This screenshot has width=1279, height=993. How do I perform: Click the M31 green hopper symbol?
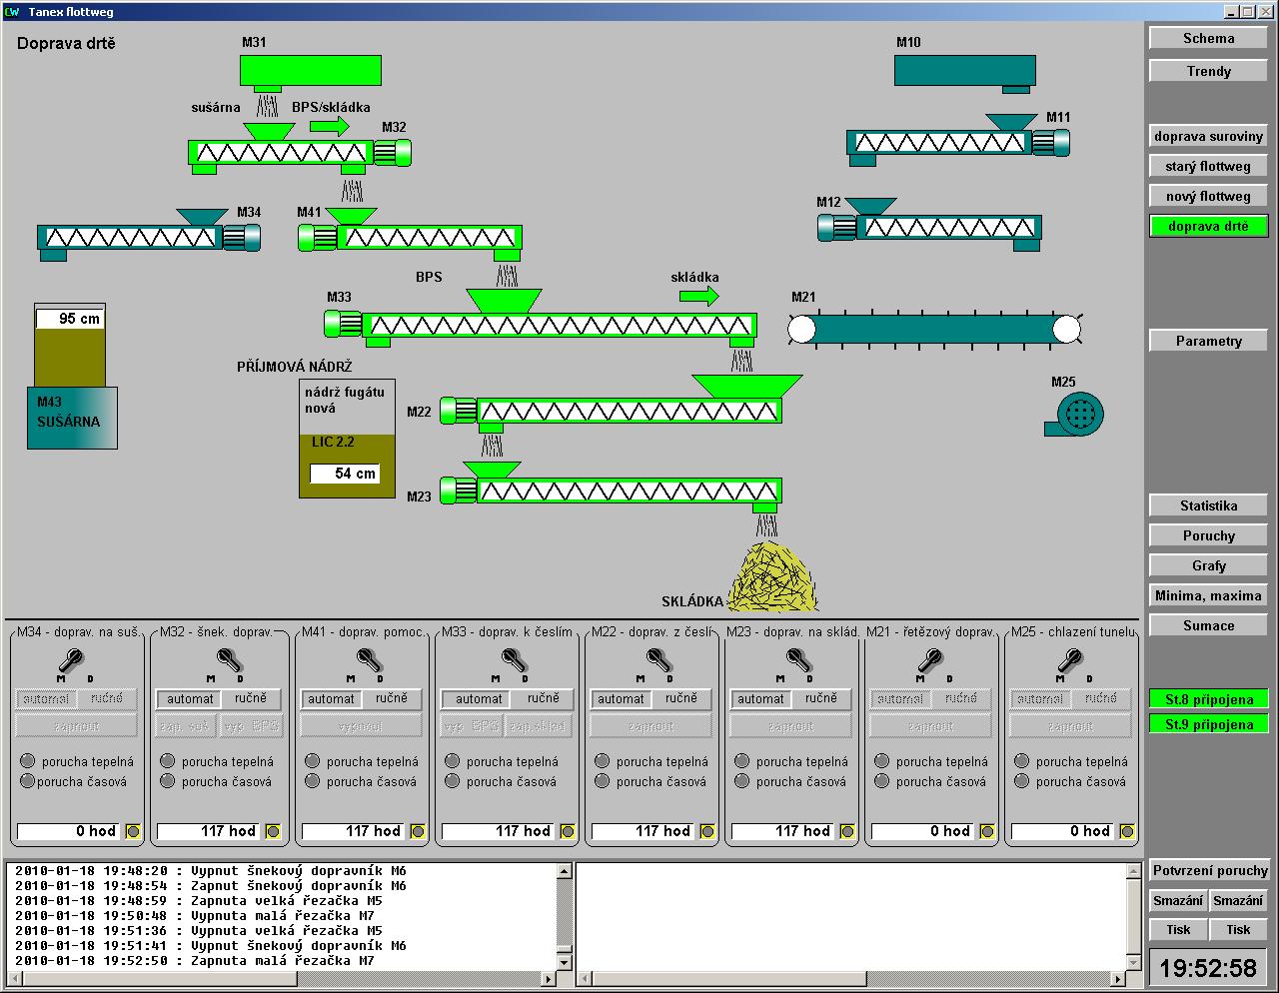310,70
